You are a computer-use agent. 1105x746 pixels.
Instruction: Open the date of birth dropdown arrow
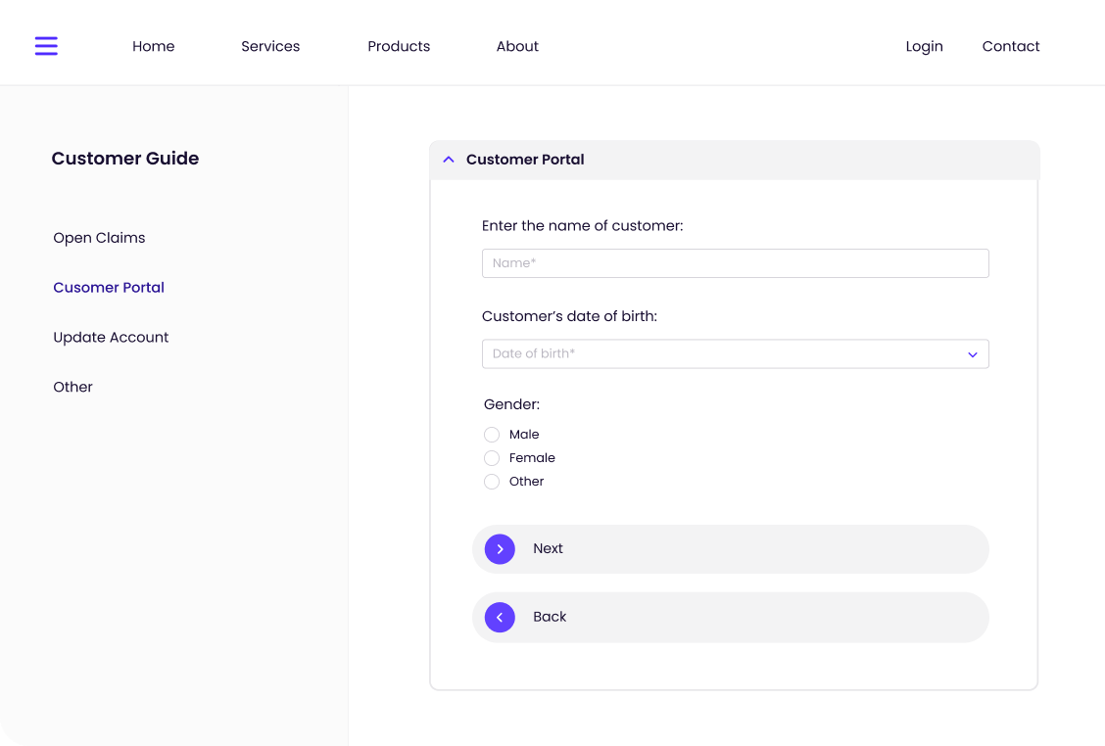click(972, 354)
